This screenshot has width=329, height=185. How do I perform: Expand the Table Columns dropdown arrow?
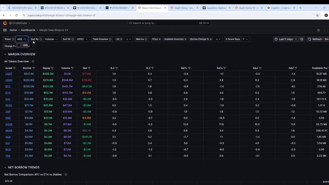click(x=130, y=39)
